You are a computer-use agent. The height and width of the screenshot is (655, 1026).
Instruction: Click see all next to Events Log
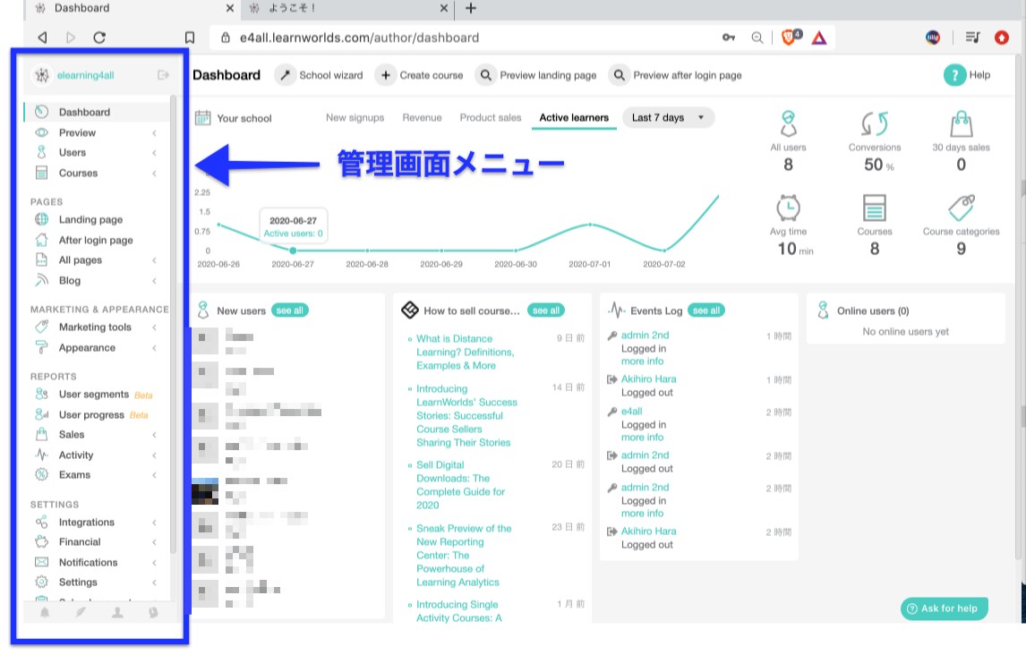point(706,310)
